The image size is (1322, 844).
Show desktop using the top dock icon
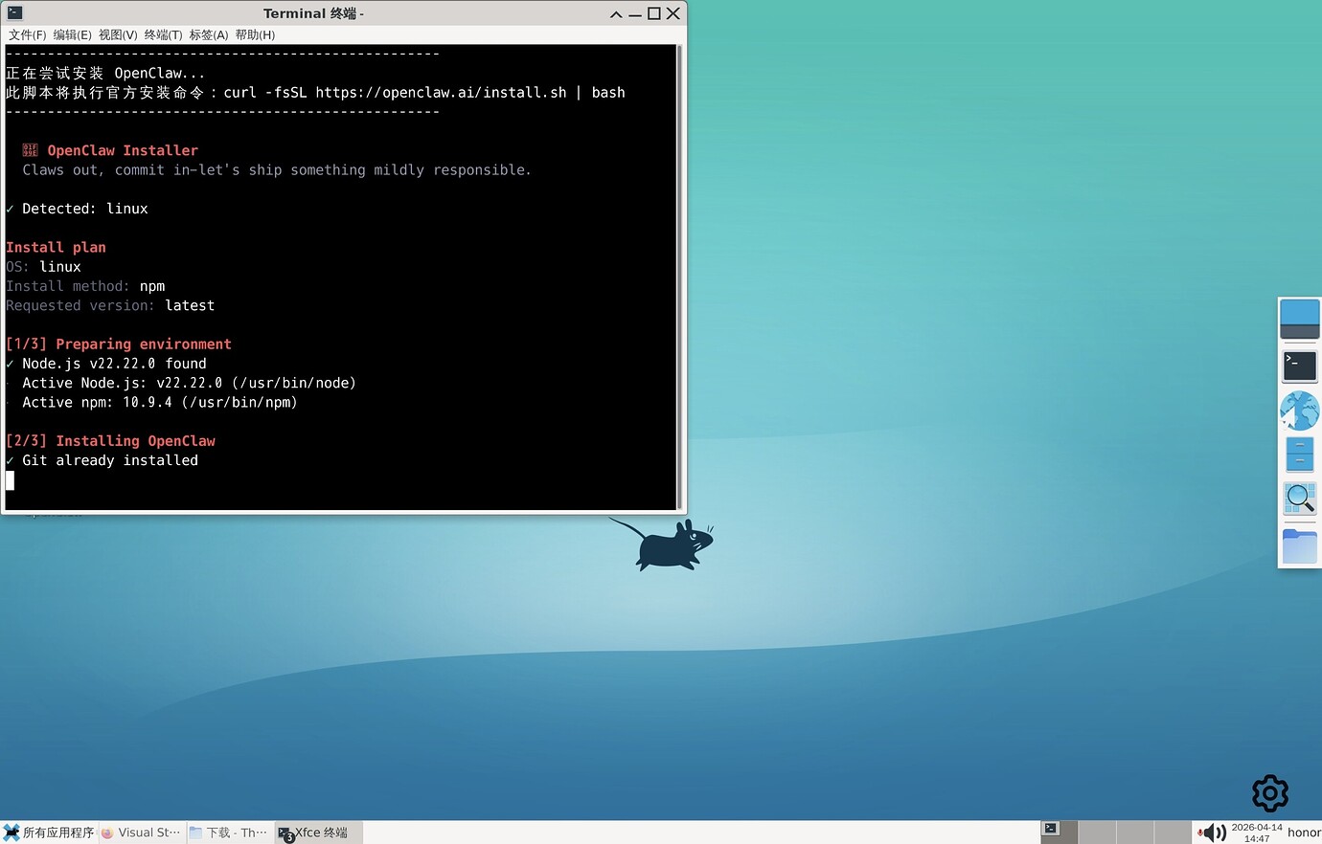pyautogui.click(x=1299, y=319)
